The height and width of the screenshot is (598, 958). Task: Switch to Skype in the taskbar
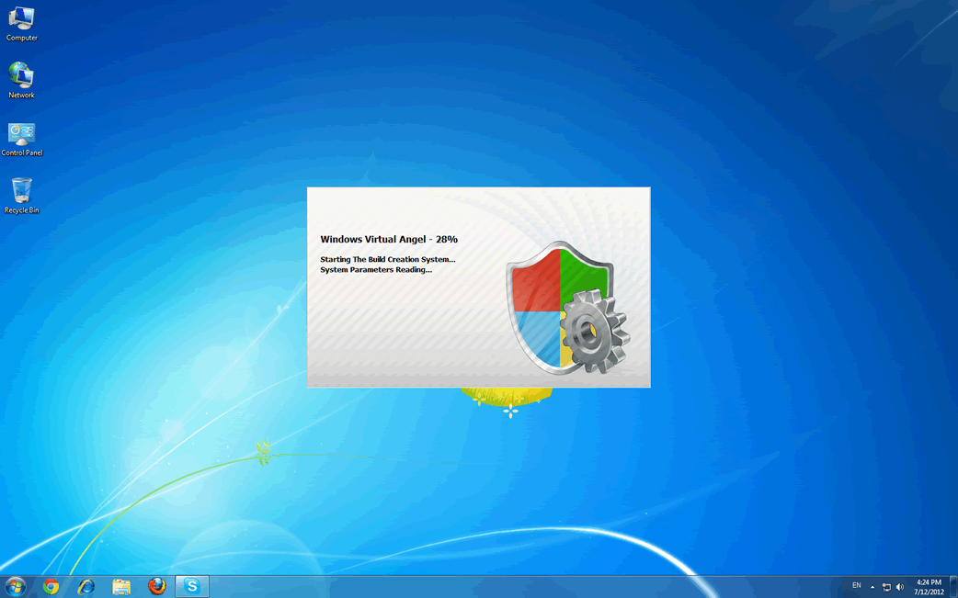coord(192,586)
